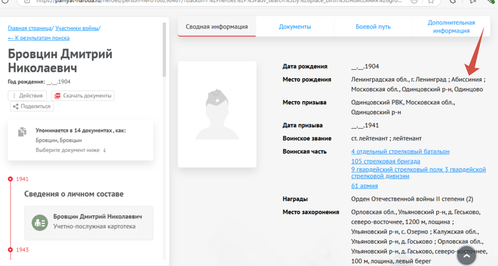Screen dimensions: 498x266
Task: Follow the 61 армия link
Action: tap(365, 186)
